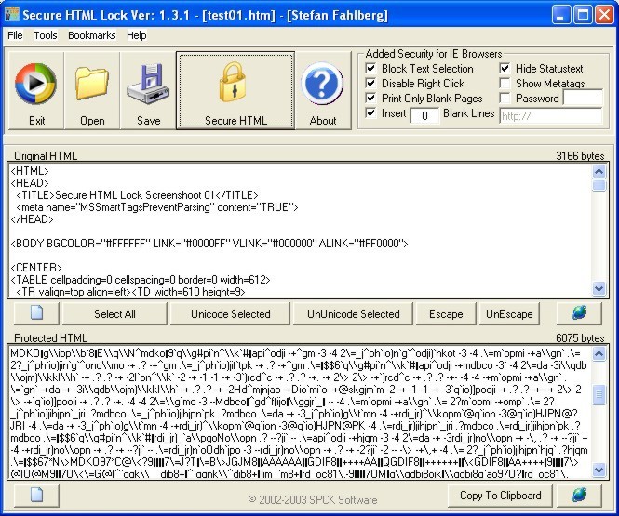This screenshot has width=619, height=516.
Task: Click the http:// URL field
Action: pyautogui.click(x=551, y=115)
